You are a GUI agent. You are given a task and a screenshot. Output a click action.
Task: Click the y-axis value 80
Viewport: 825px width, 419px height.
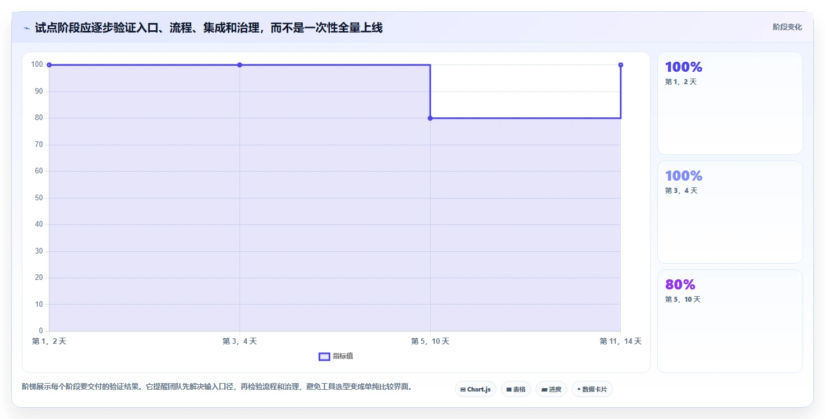(x=39, y=118)
